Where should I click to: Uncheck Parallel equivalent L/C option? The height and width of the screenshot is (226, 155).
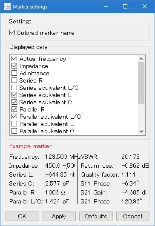pyautogui.click(x=14, y=117)
